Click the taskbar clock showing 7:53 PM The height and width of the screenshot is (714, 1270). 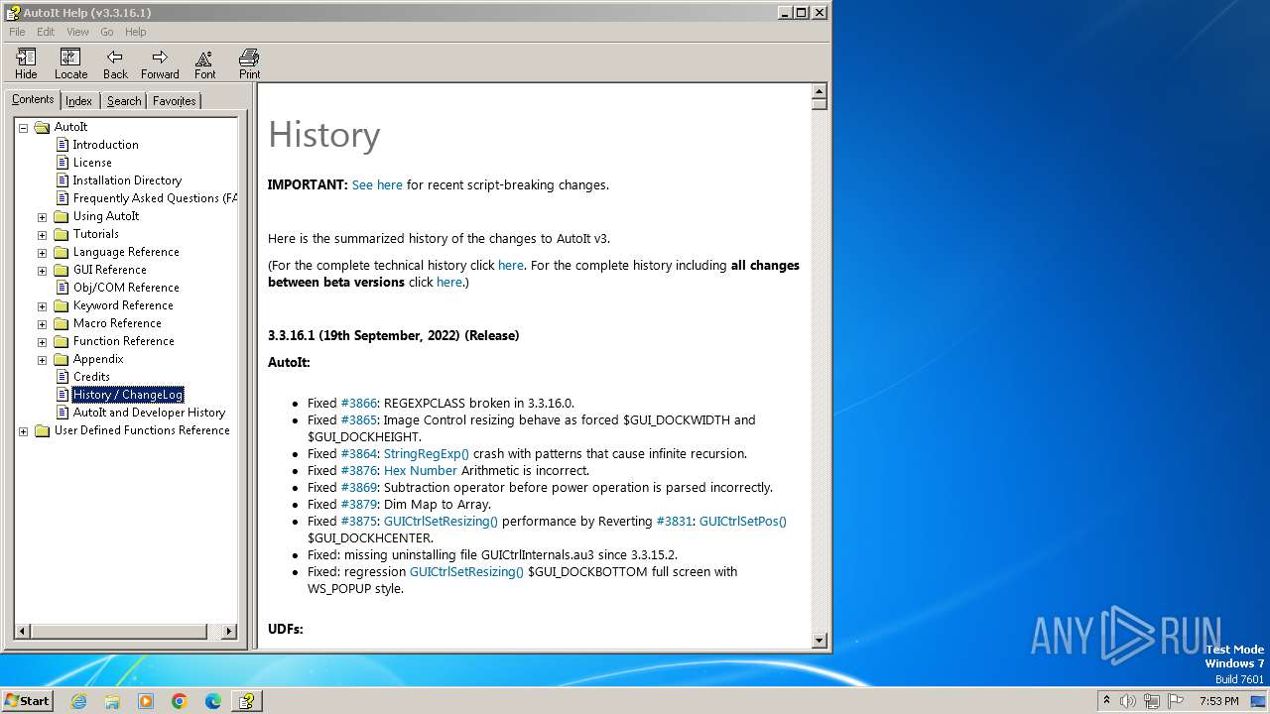pyautogui.click(x=1218, y=701)
